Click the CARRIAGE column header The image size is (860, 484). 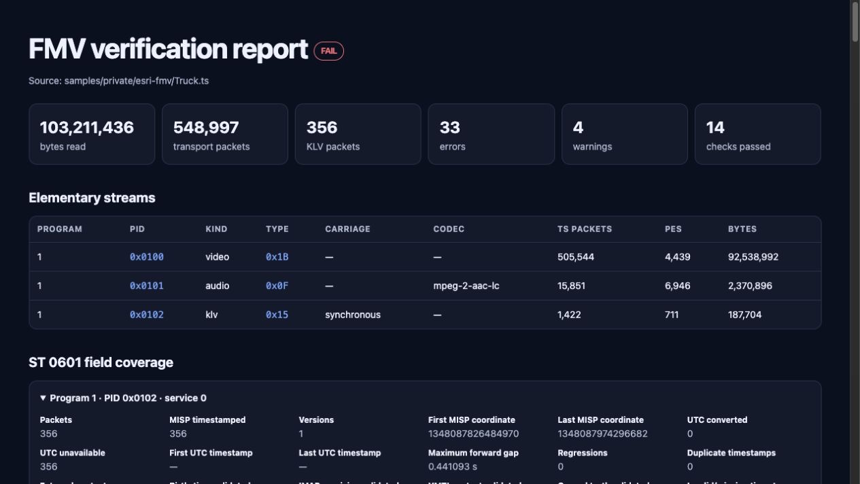point(347,229)
